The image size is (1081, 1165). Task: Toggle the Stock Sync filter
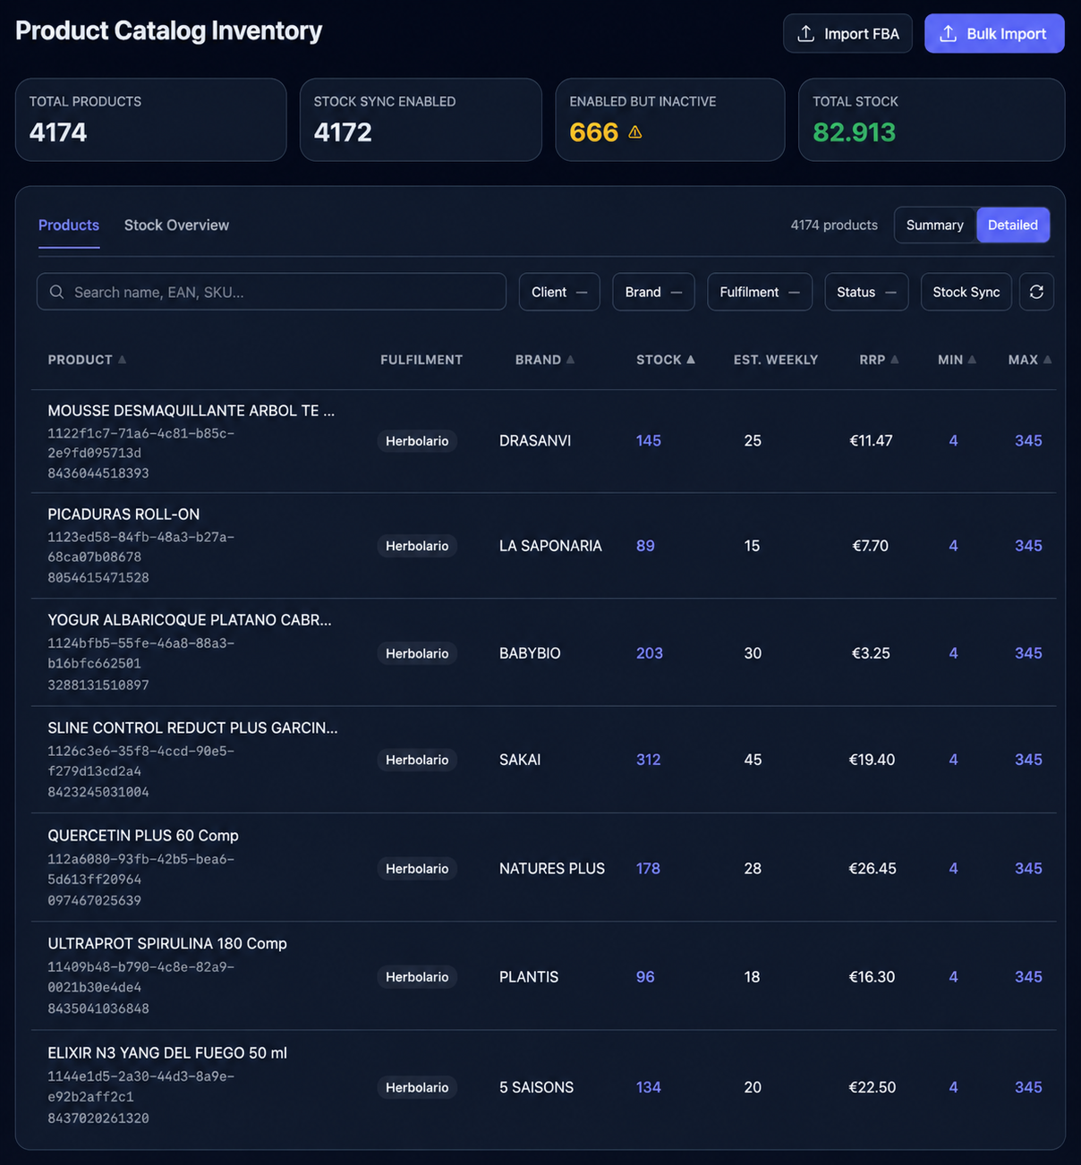pos(966,292)
